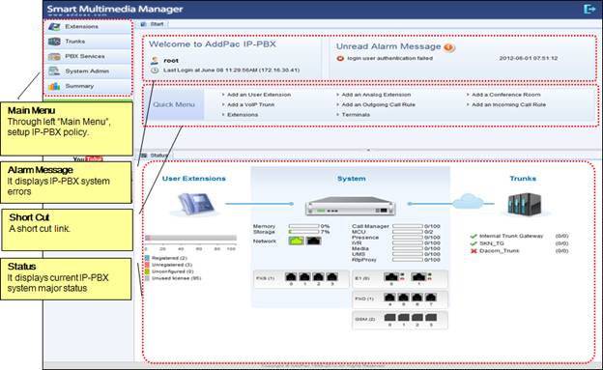Click 'Add a VoIP Trunk' quick link
This screenshot has height=370, width=603.
(x=250, y=104)
